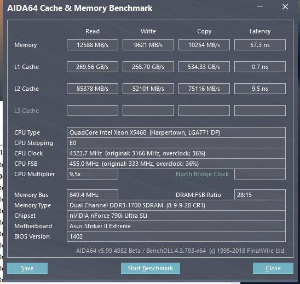The height and width of the screenshot is (284, 300).
Task: Select Memory Latency value 57.3 ns
Action: point(260,45)
